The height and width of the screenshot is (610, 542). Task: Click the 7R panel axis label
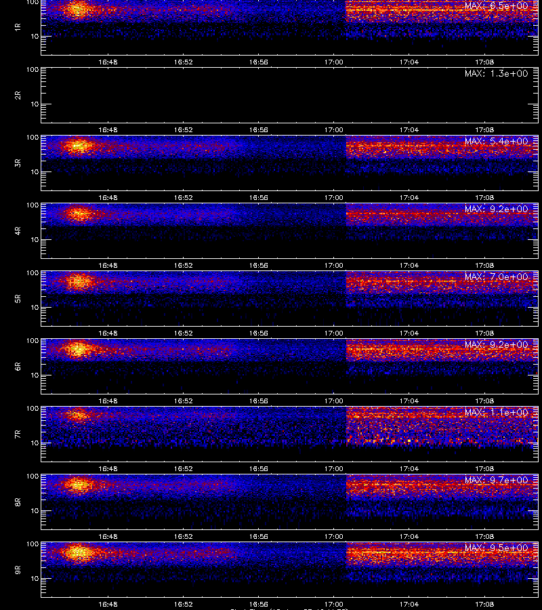pos(18,434)
